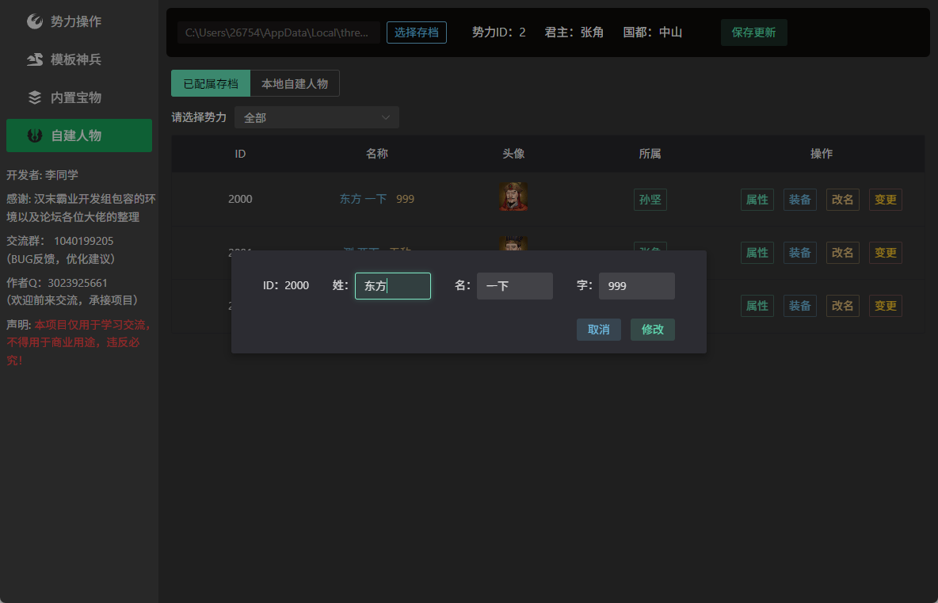This screenshot has width=938, height=603.
Task: Click the 字 input field containing 999
Action: 636,286
